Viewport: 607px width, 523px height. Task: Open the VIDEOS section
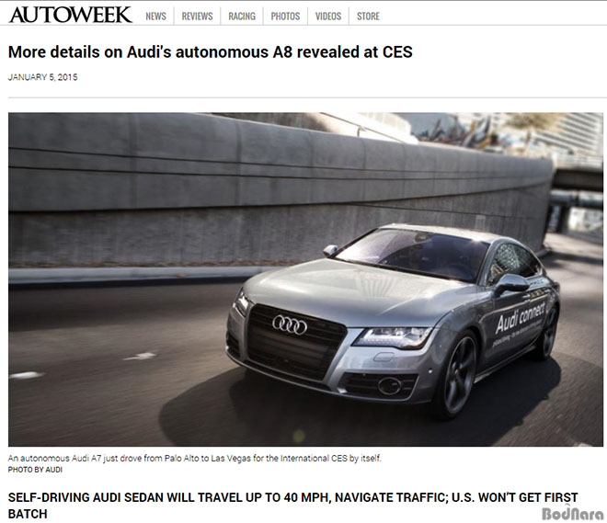point(328,17)
